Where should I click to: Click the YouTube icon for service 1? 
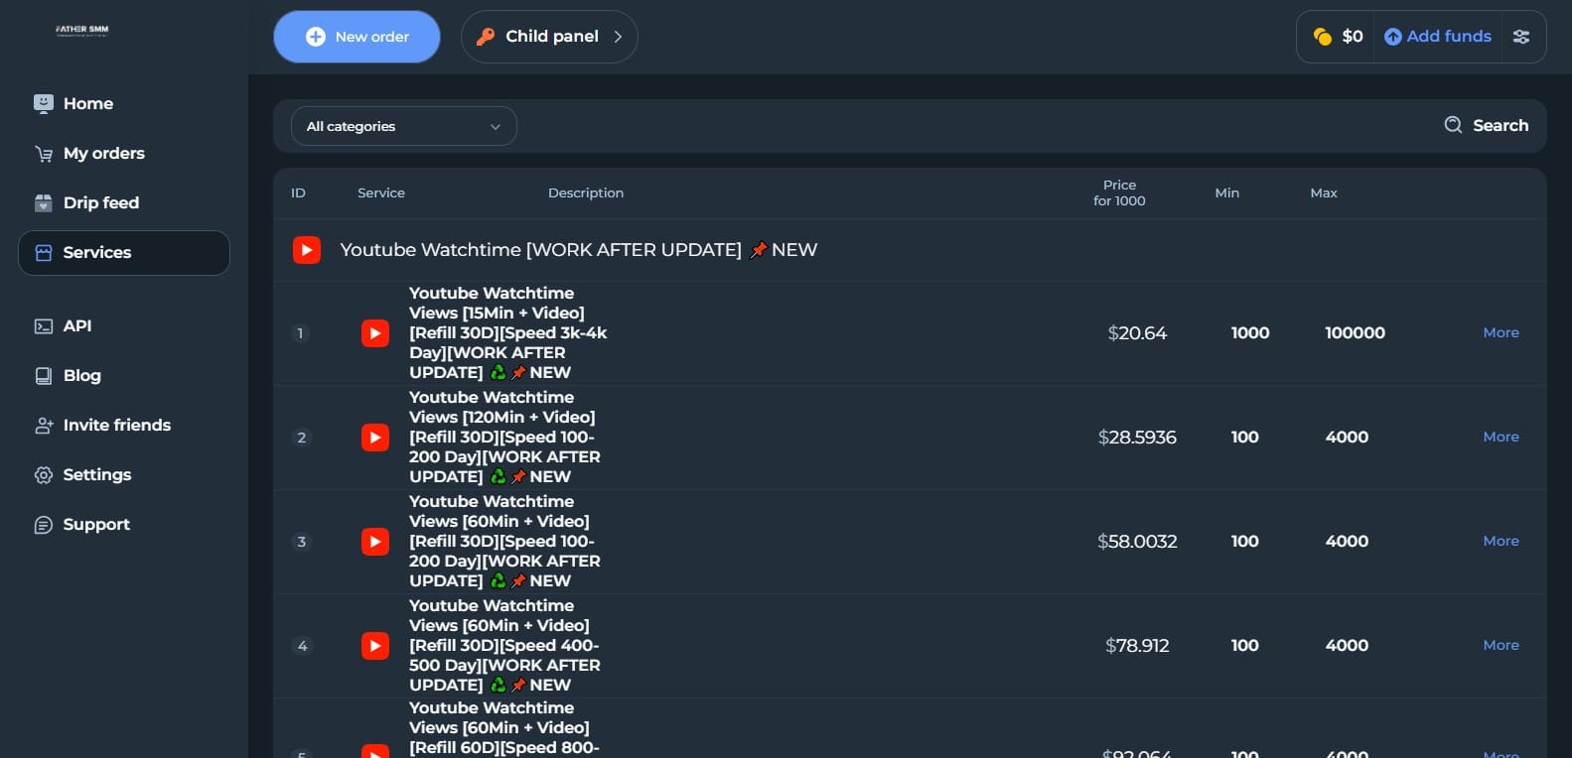(x=375, y=333)
